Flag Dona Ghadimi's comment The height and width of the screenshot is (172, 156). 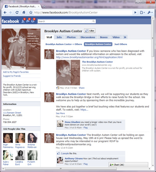85,128
